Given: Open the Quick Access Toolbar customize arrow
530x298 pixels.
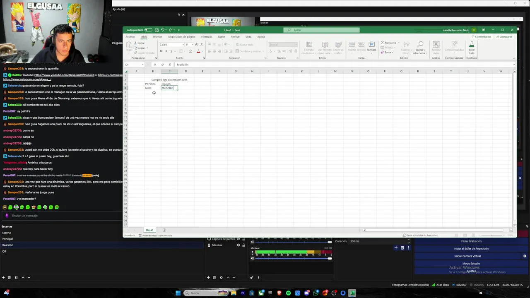Looking at the screenshot, I should 178,30.
